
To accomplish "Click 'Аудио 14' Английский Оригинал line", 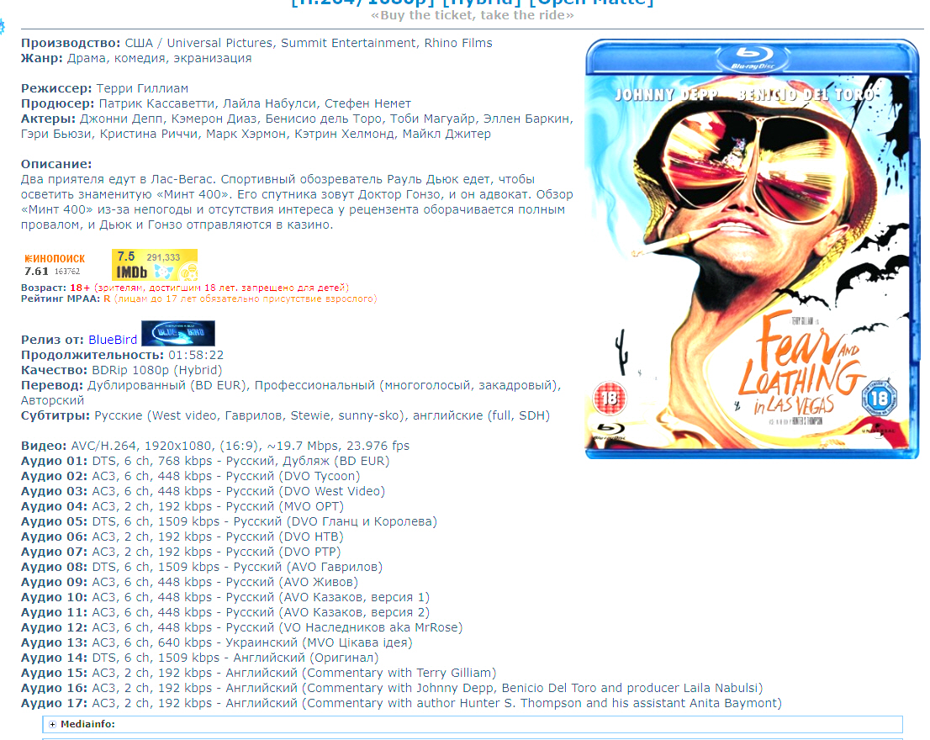I will point(200,658).
